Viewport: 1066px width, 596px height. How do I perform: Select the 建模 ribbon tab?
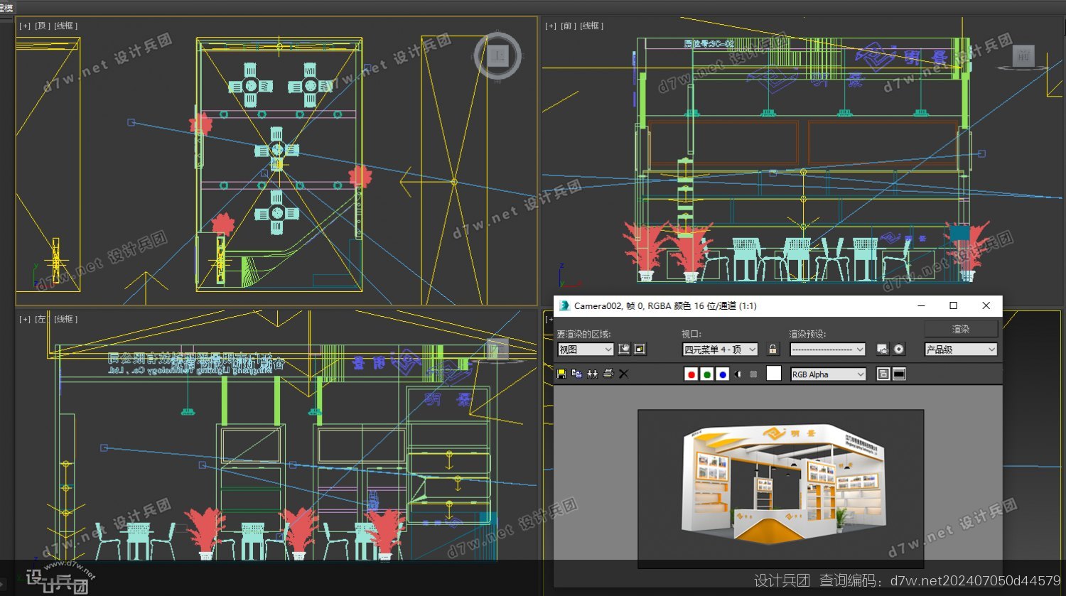point(6,8)
